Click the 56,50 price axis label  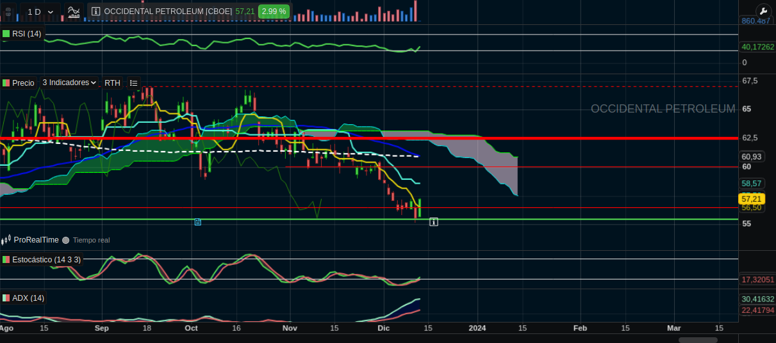[752, 207]
